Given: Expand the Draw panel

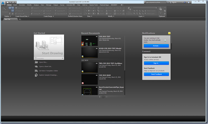Looking at the screenshot, I should [x=90, y=16].
